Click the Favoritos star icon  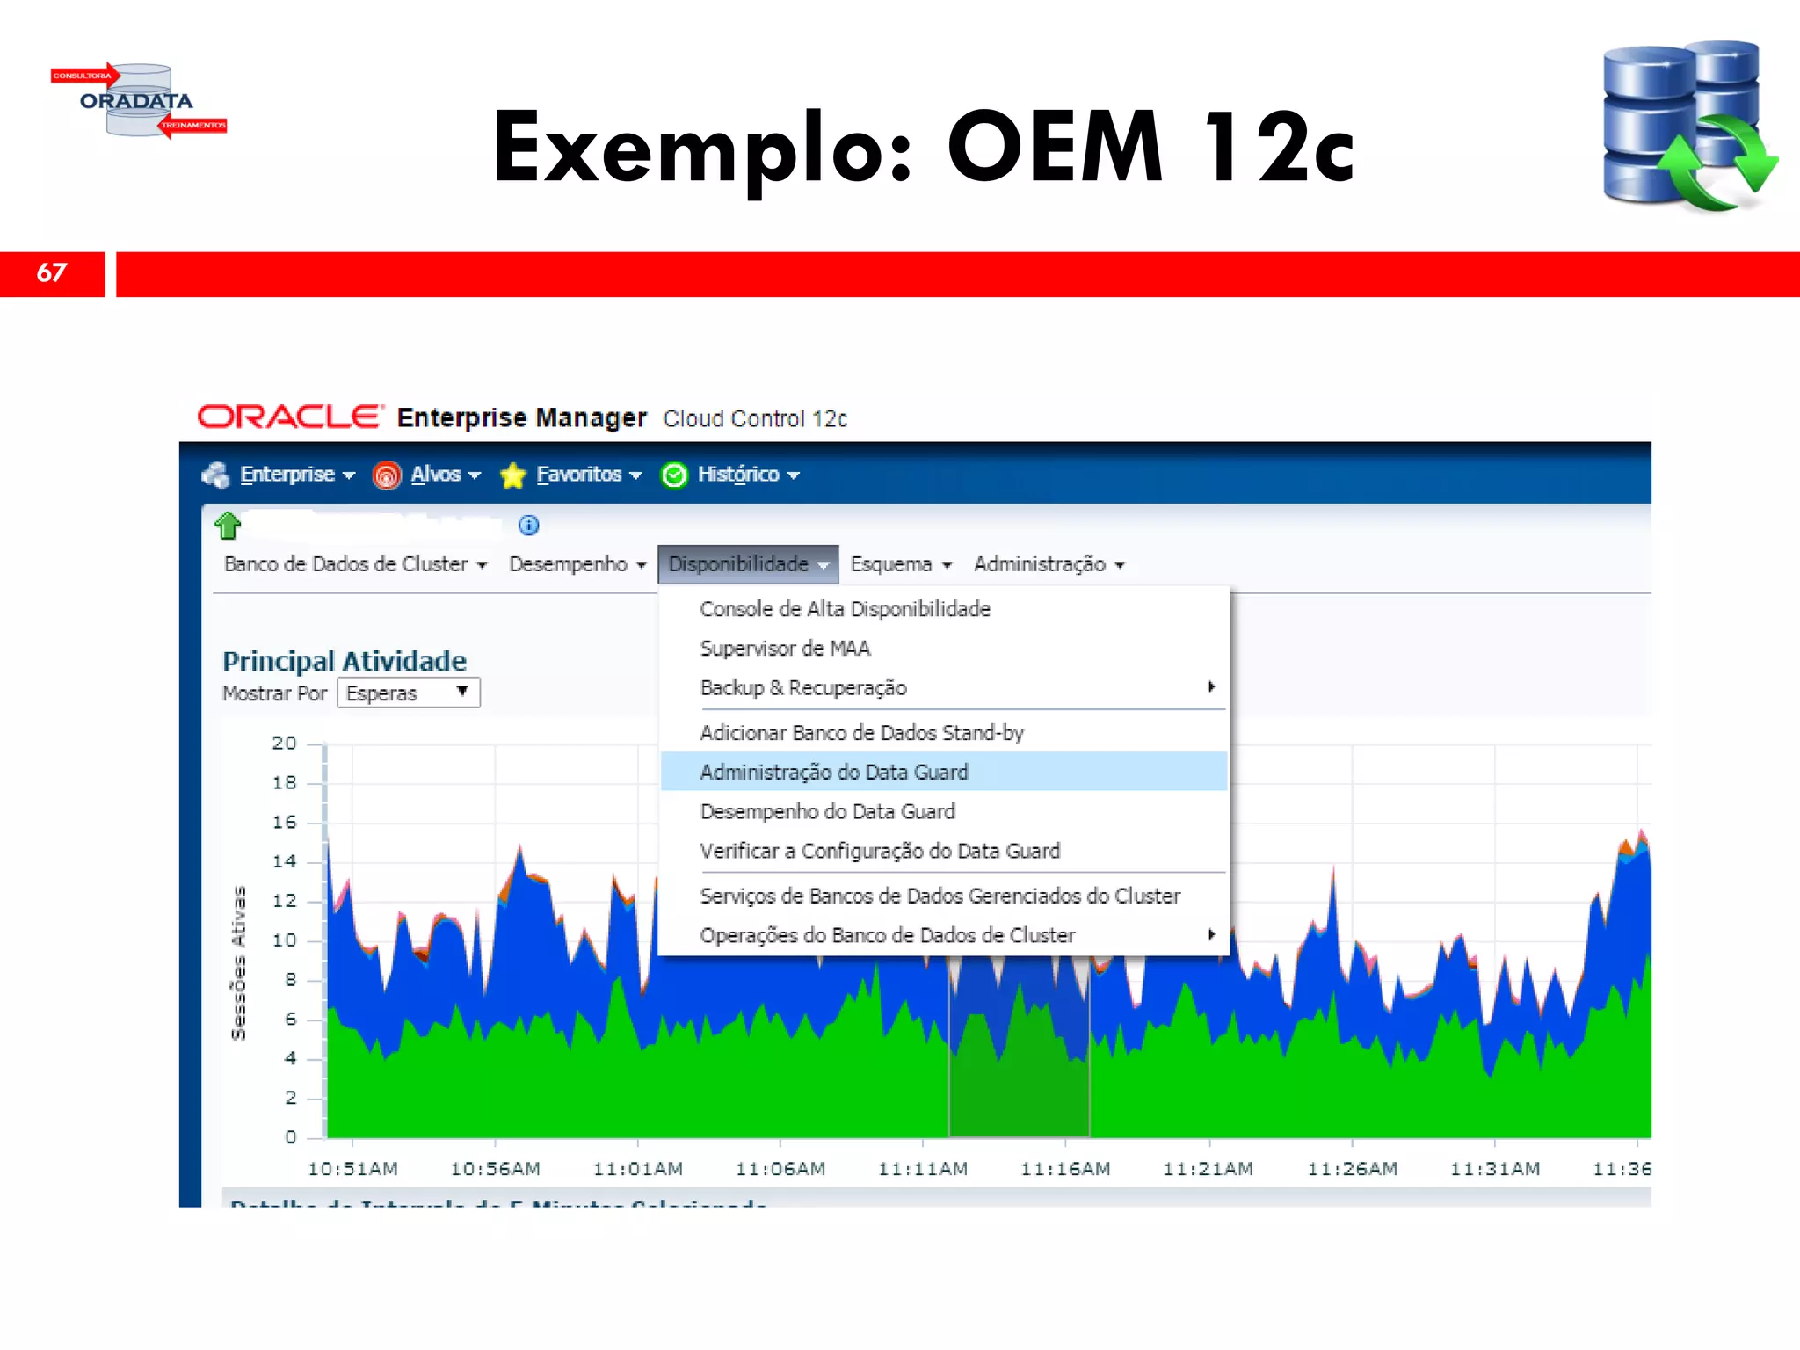click(x=512, y=475)
